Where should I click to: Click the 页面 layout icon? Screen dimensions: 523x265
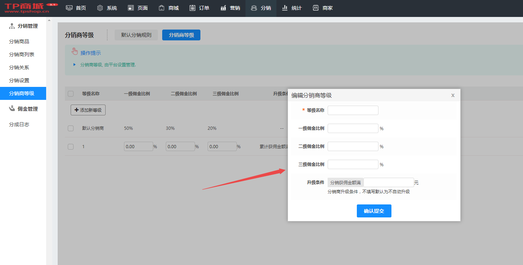point(131,8)
